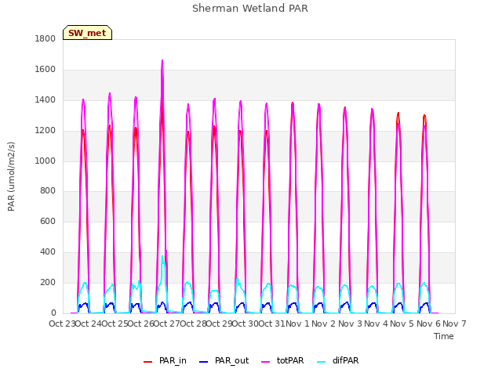Click the Oct 31 x-axis date label
The image size is (502, 376).
coord(271,324)
